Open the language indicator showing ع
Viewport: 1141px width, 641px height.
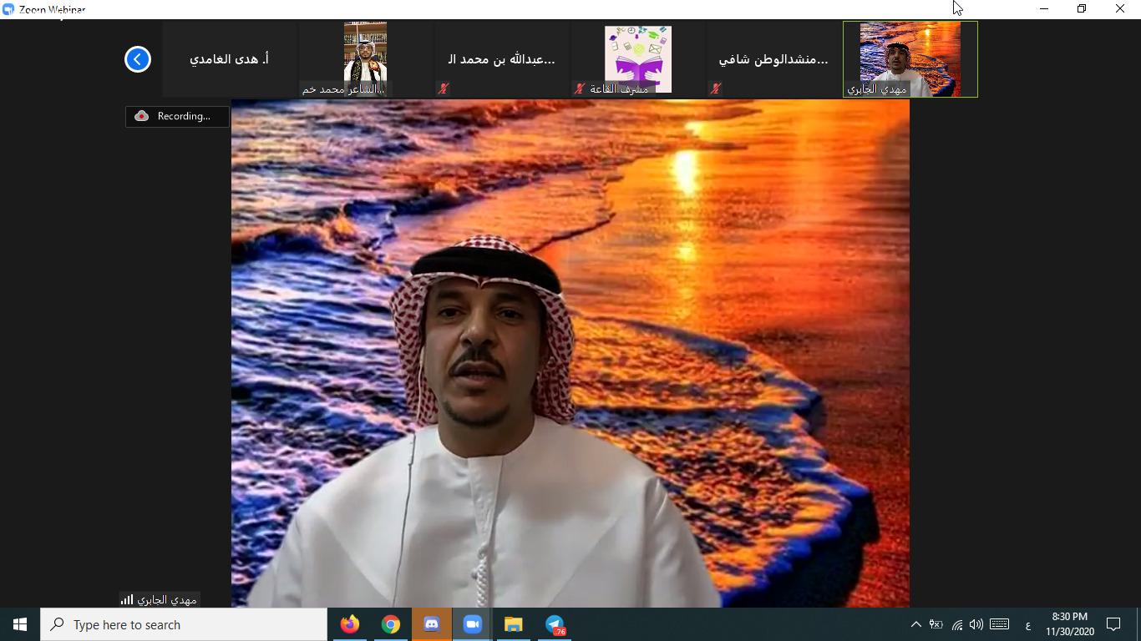[1028, 624]
